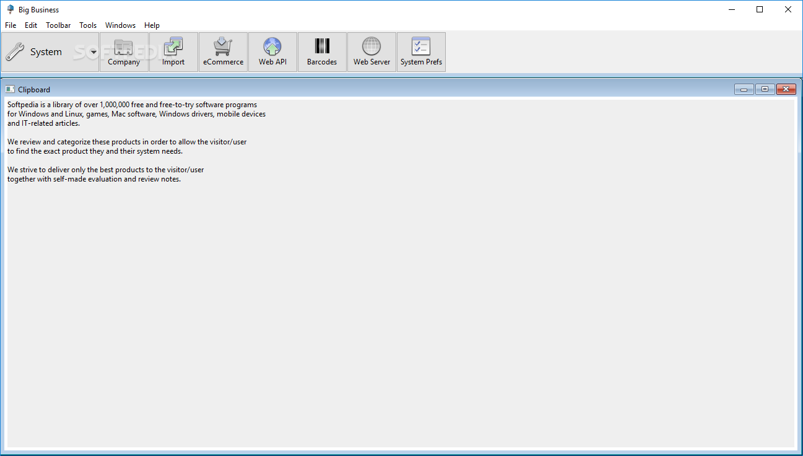Click the line starting "for Windows and Linux"

136,114
